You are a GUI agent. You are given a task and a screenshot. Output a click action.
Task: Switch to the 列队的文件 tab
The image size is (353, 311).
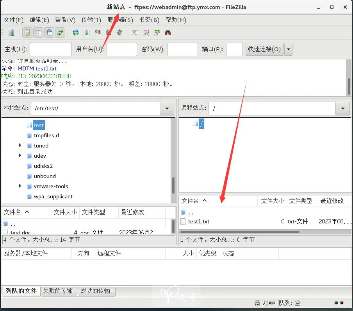(x=21, y=291)
